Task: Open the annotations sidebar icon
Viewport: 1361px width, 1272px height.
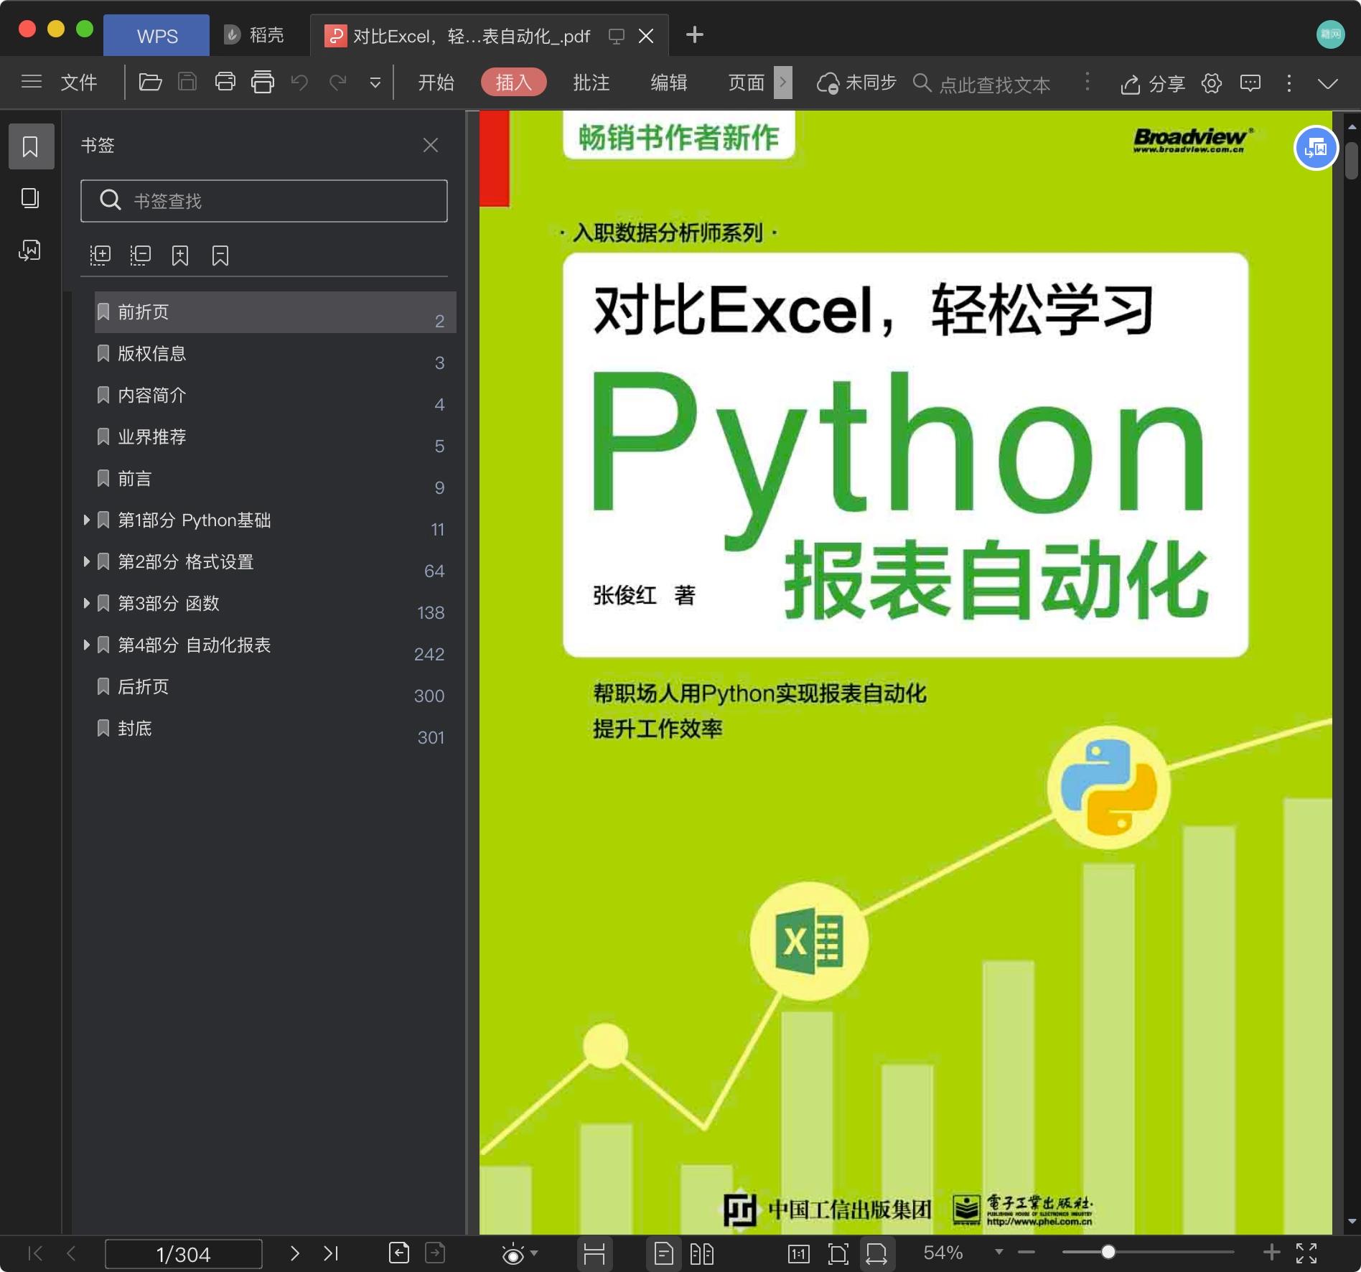Action: [x=30, y=250]
